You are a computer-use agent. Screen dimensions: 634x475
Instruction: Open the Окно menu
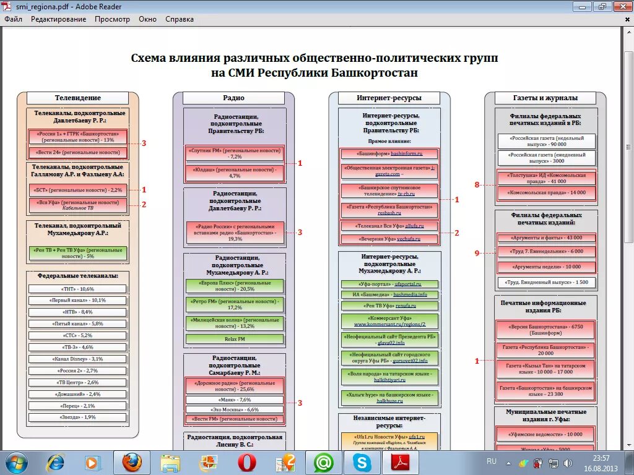(147, 19)
